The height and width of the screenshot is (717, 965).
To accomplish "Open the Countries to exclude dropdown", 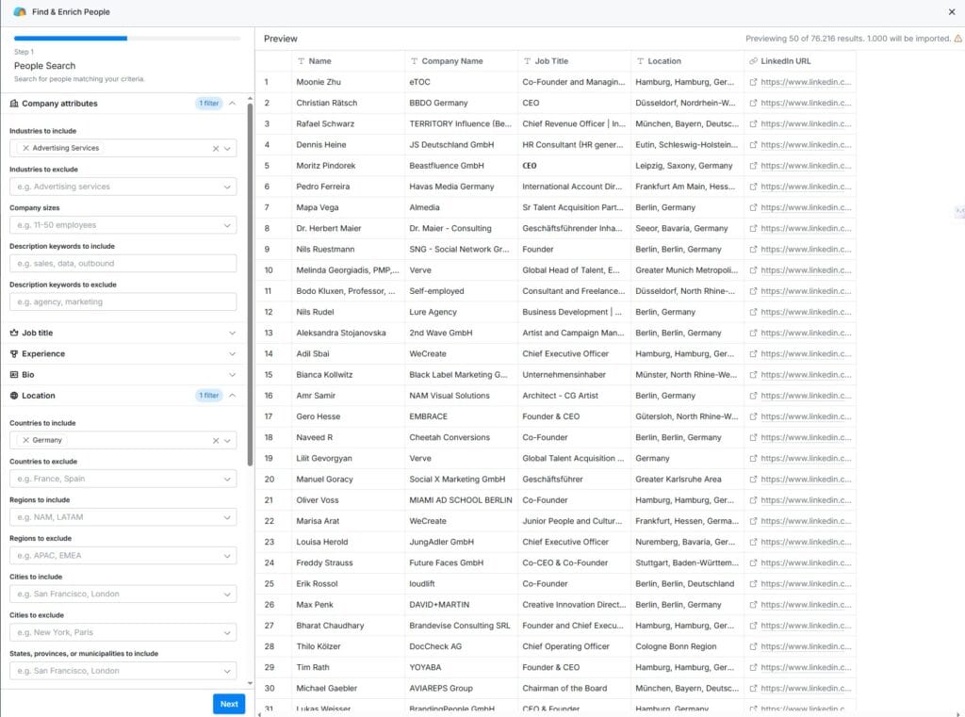I will pyautogui.click(x=123, y=479).
